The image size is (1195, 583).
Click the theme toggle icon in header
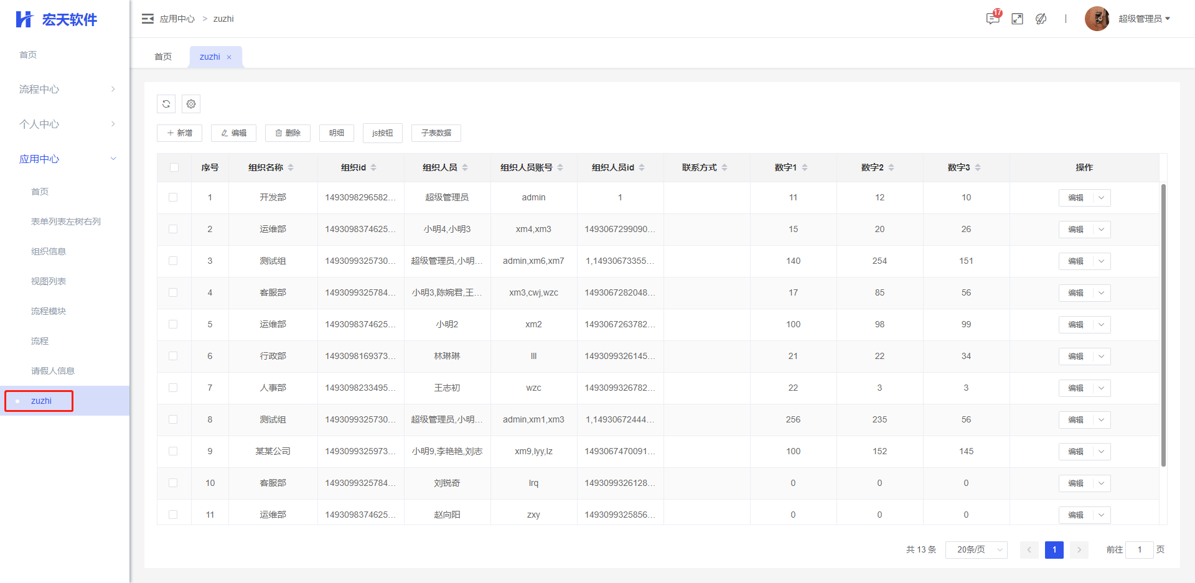(1041, 19)
